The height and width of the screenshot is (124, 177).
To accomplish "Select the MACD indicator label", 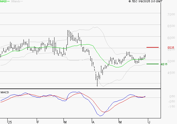I will 5,92.
